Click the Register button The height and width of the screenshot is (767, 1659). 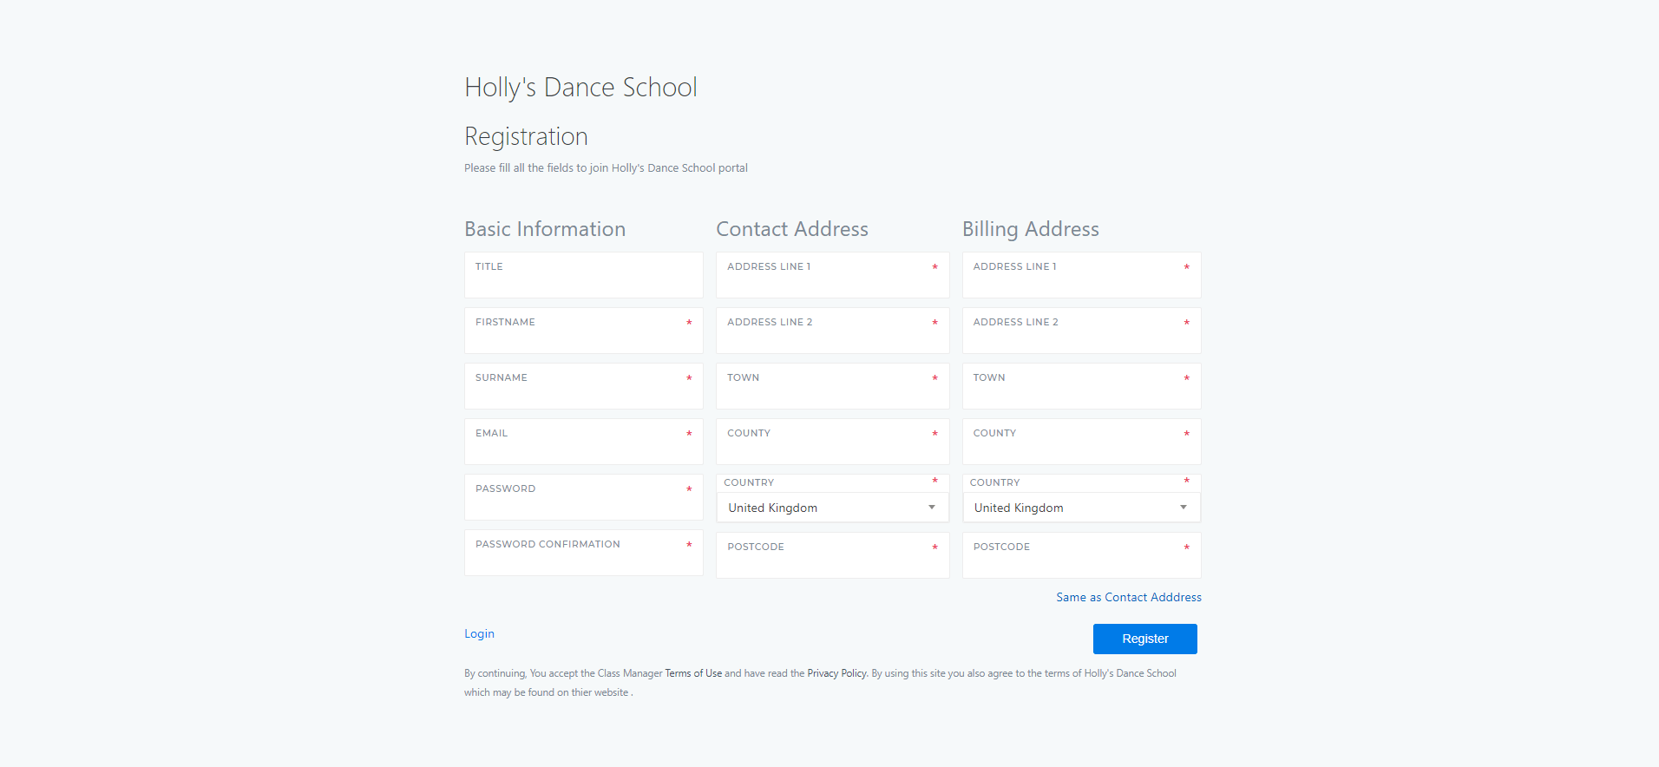[x=1145, y=639]
